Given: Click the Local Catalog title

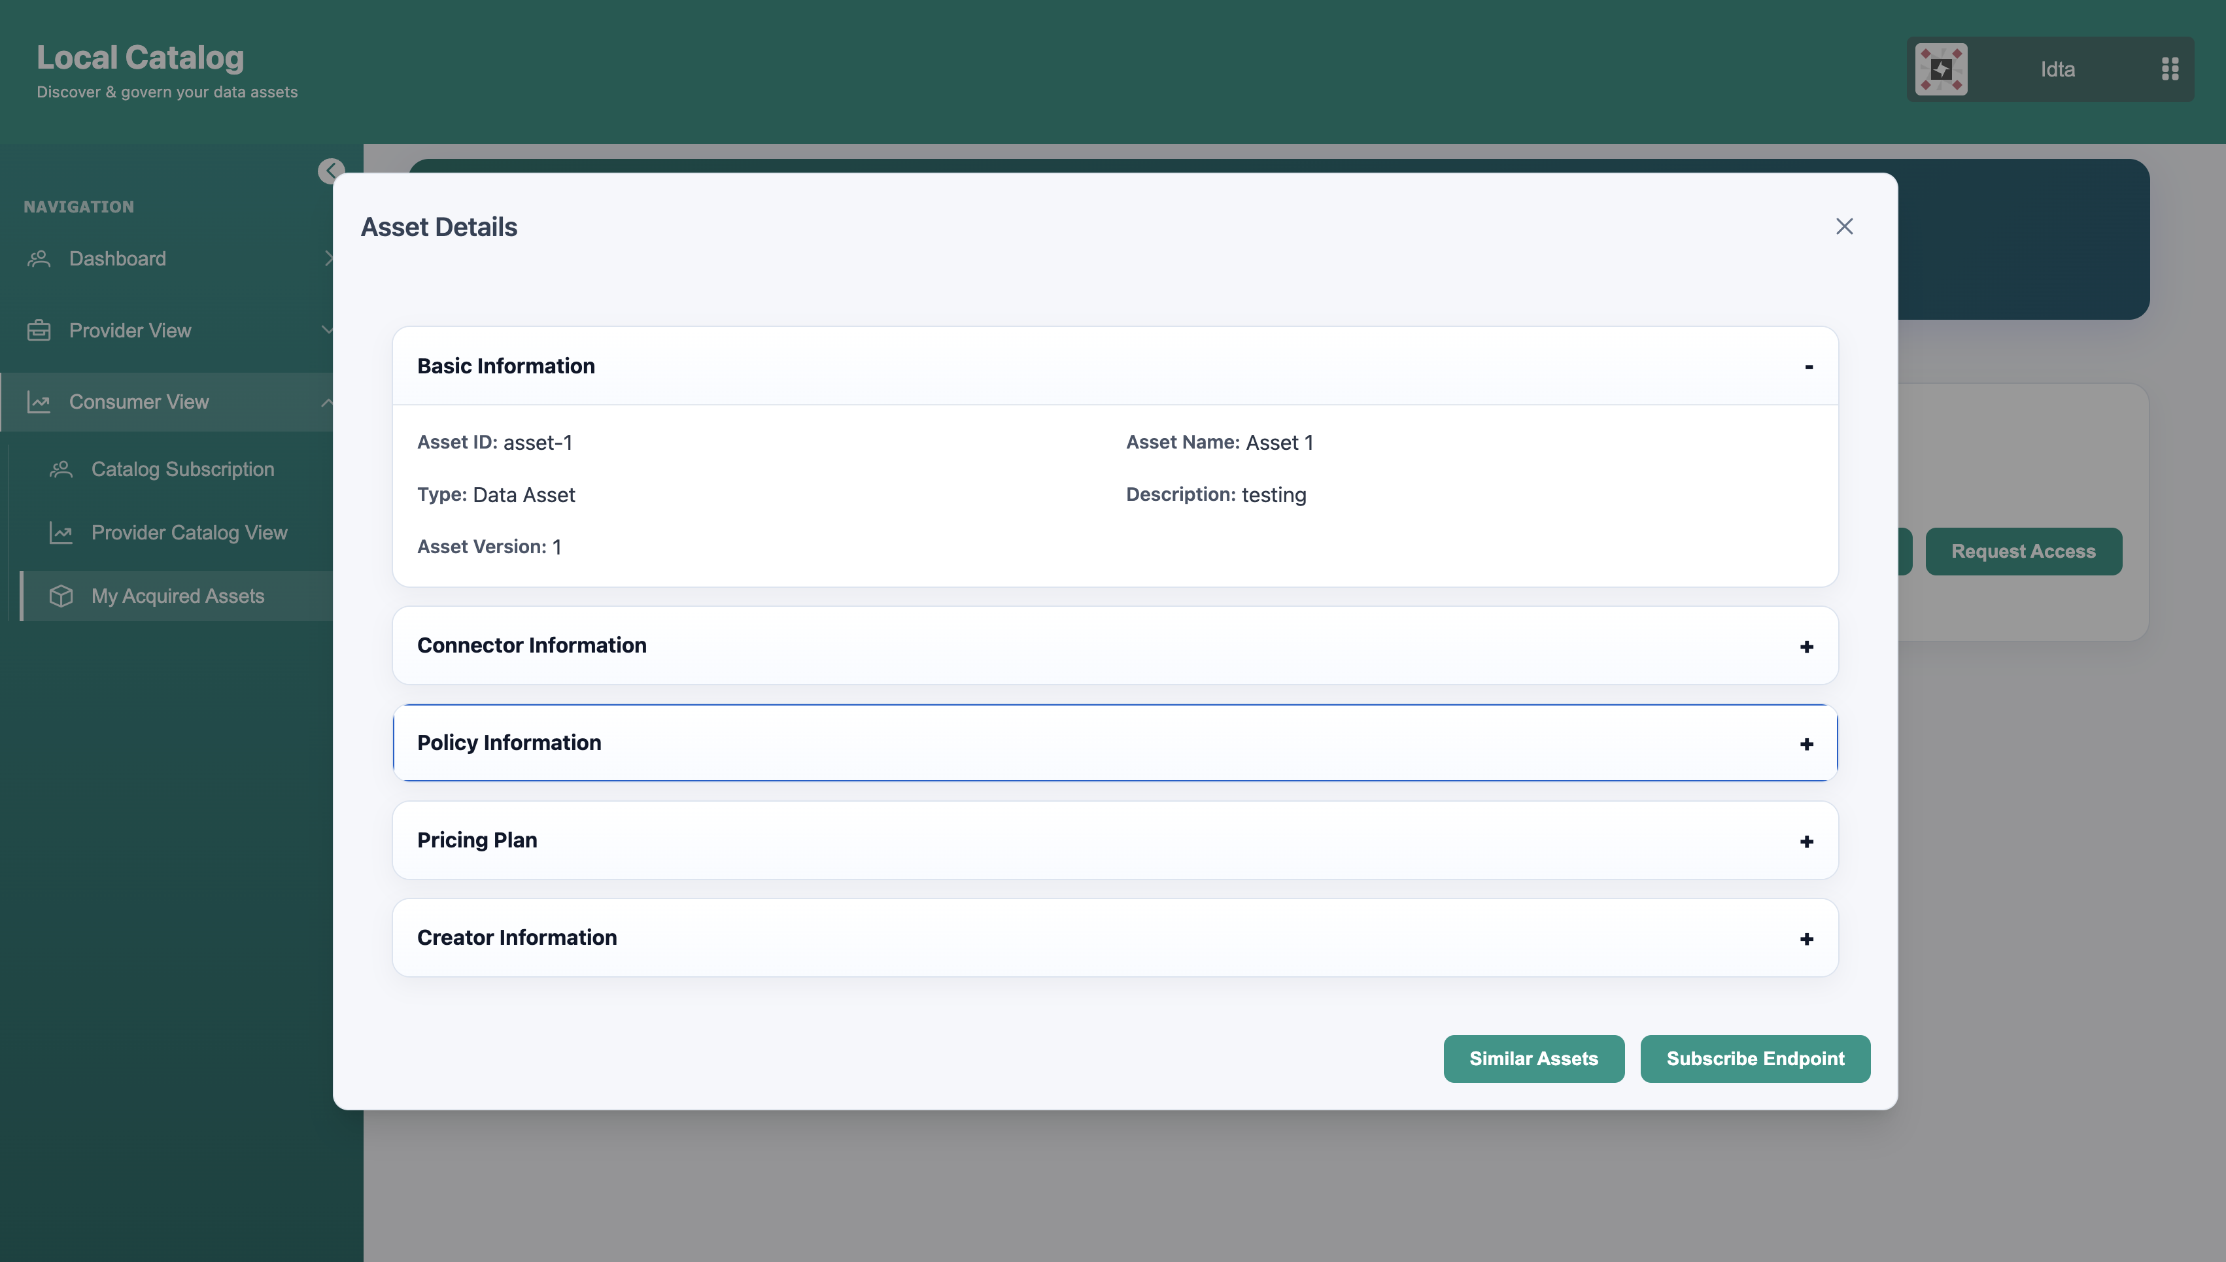Looking at the screenshot, I should [141, 57].
